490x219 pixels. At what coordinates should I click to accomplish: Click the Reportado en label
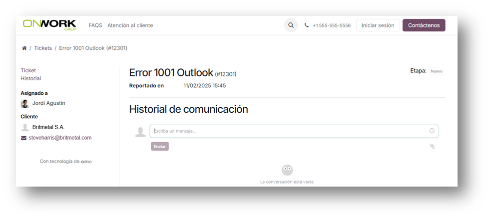146,85
